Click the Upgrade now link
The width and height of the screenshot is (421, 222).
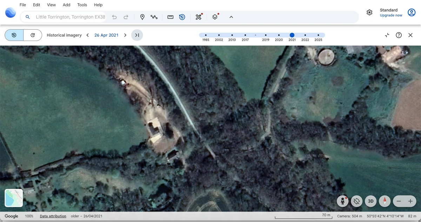391,15
